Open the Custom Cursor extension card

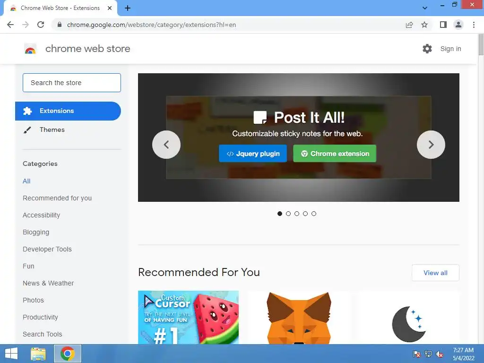click(x=188, y=317)
